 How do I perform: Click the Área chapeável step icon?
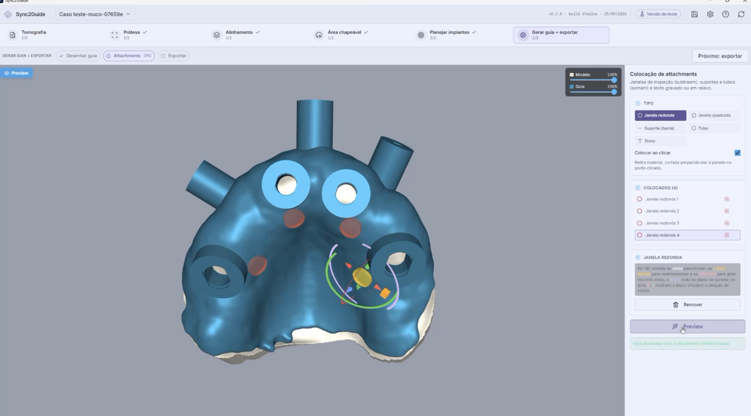(x=318, y=35)
